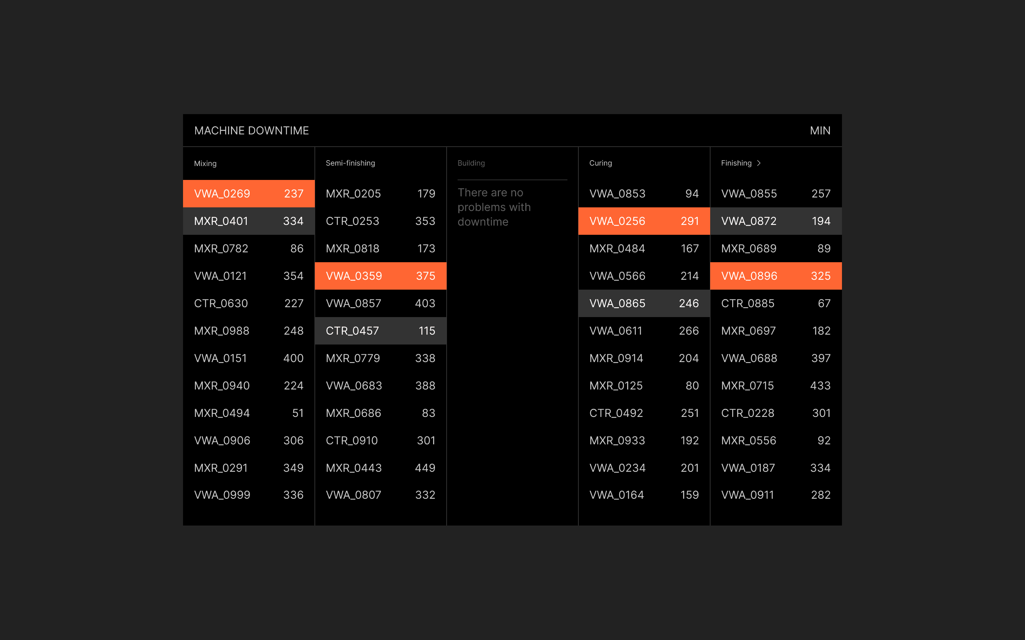The image size is (1025, 640).
Task: Select MXR_0443 row showing 449 minutes
Action: pyautogui.click(x=380, y=468)
